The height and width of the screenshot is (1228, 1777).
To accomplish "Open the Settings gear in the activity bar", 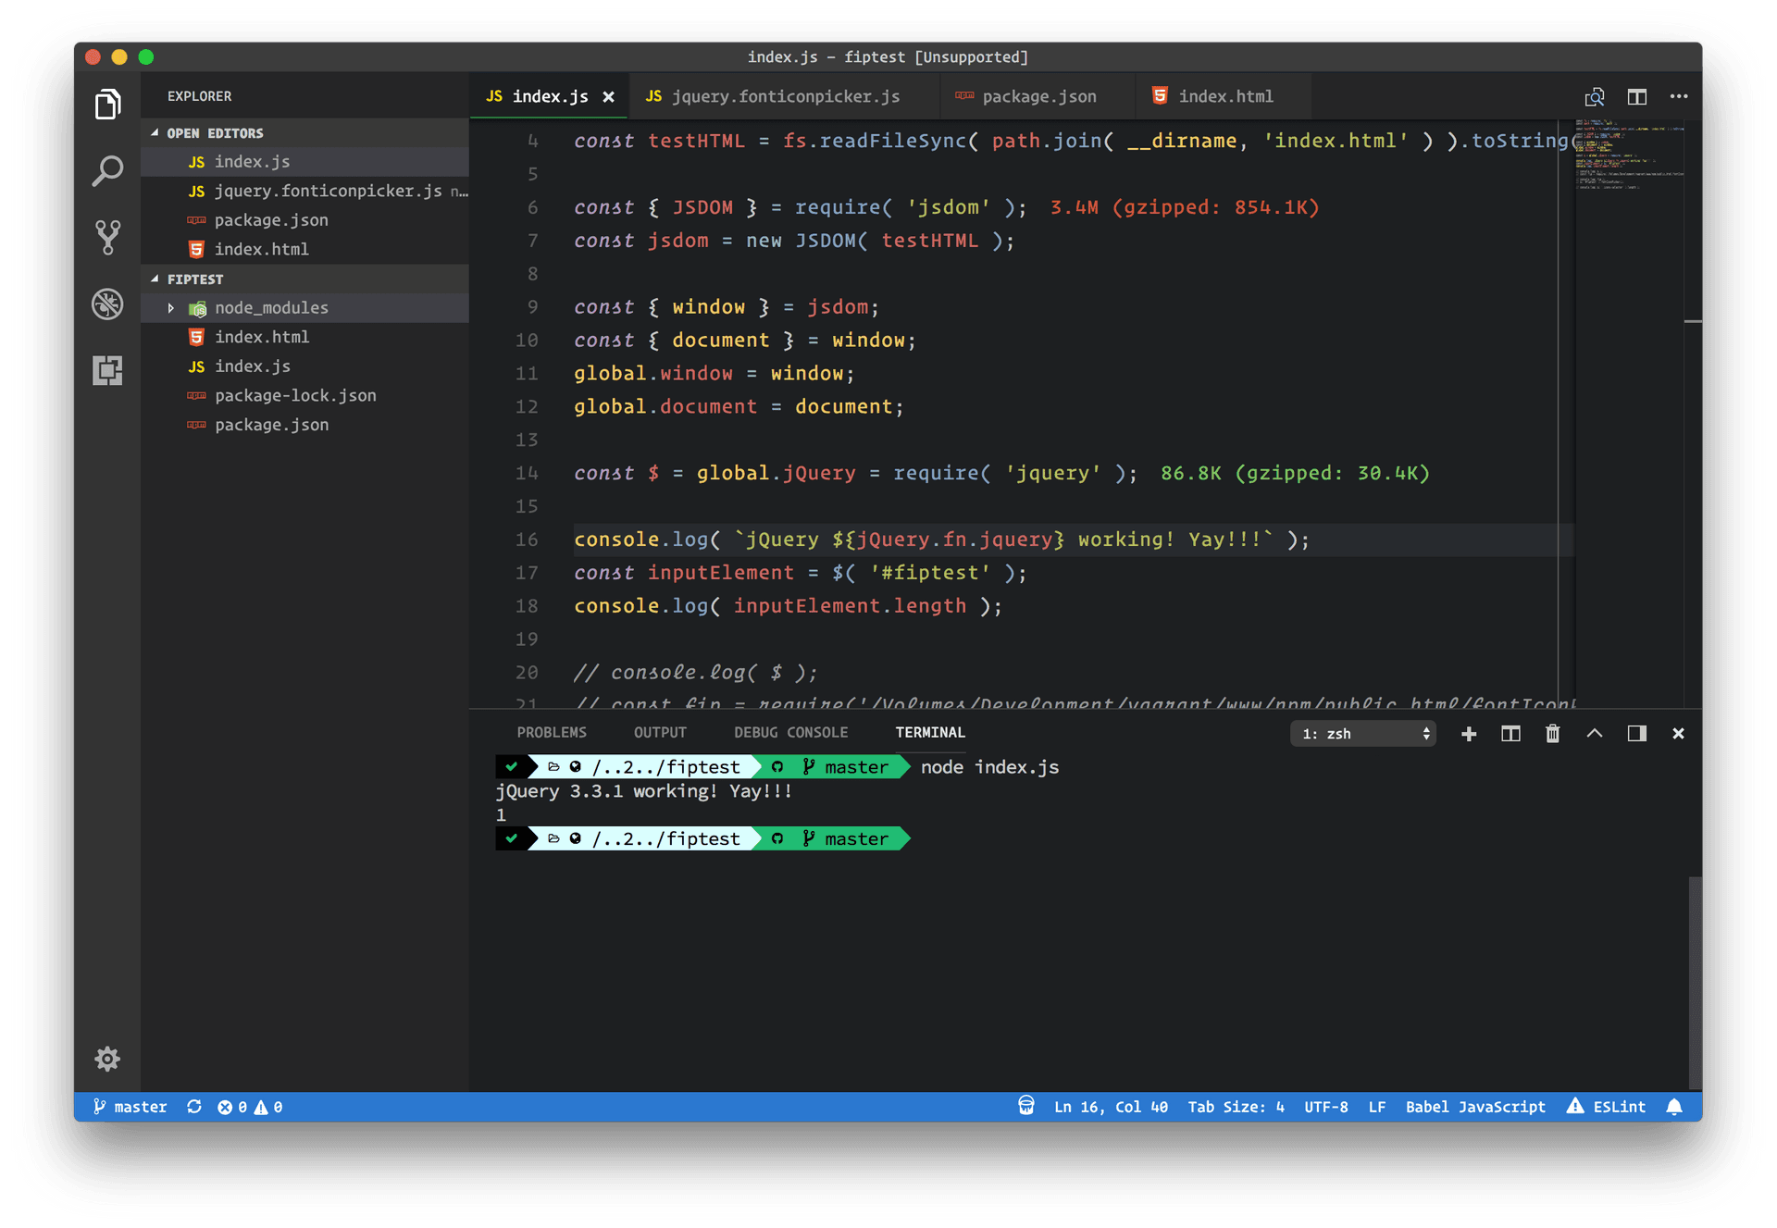I will coord(107,1059).
